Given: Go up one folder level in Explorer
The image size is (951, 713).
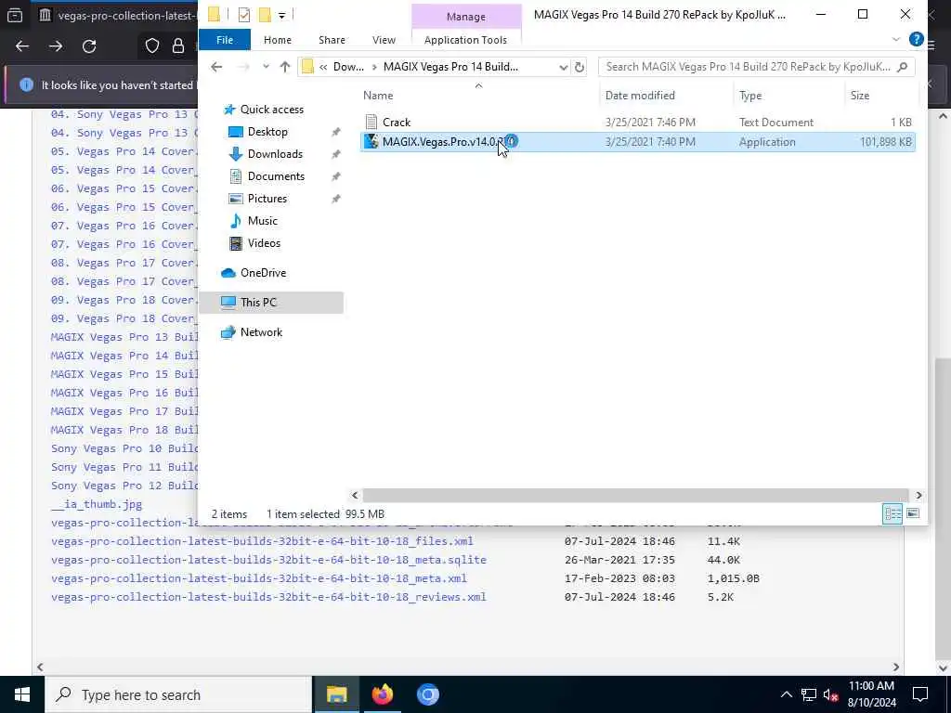Looking at the screenshot, I should coord(285,67).
